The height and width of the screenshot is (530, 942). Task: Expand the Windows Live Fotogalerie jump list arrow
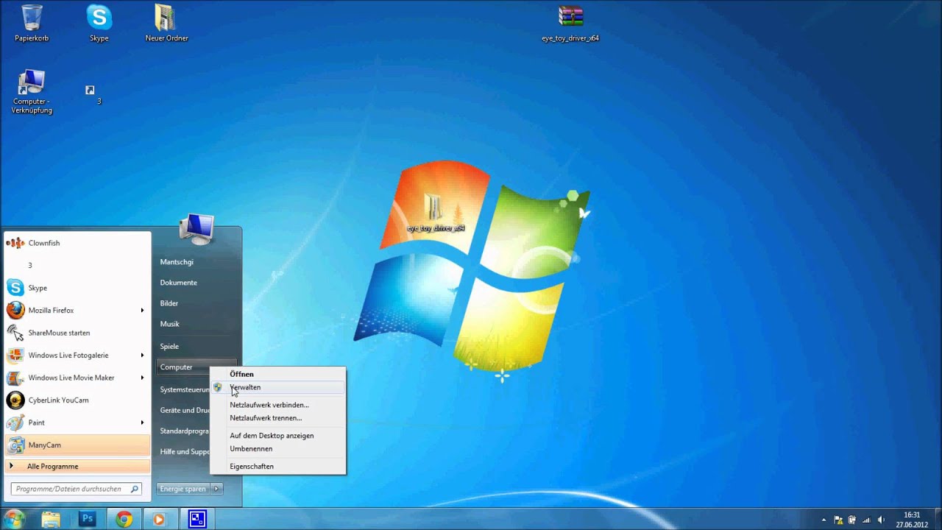142,356
